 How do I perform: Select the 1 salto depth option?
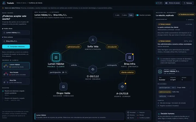117,15
